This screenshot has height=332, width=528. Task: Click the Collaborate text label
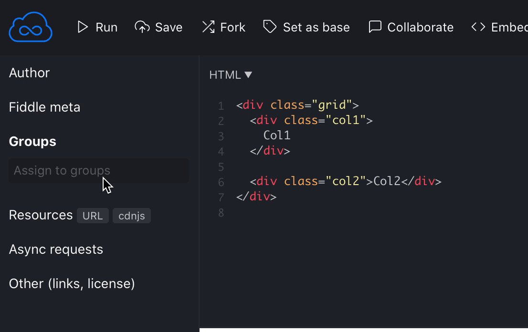420,27
